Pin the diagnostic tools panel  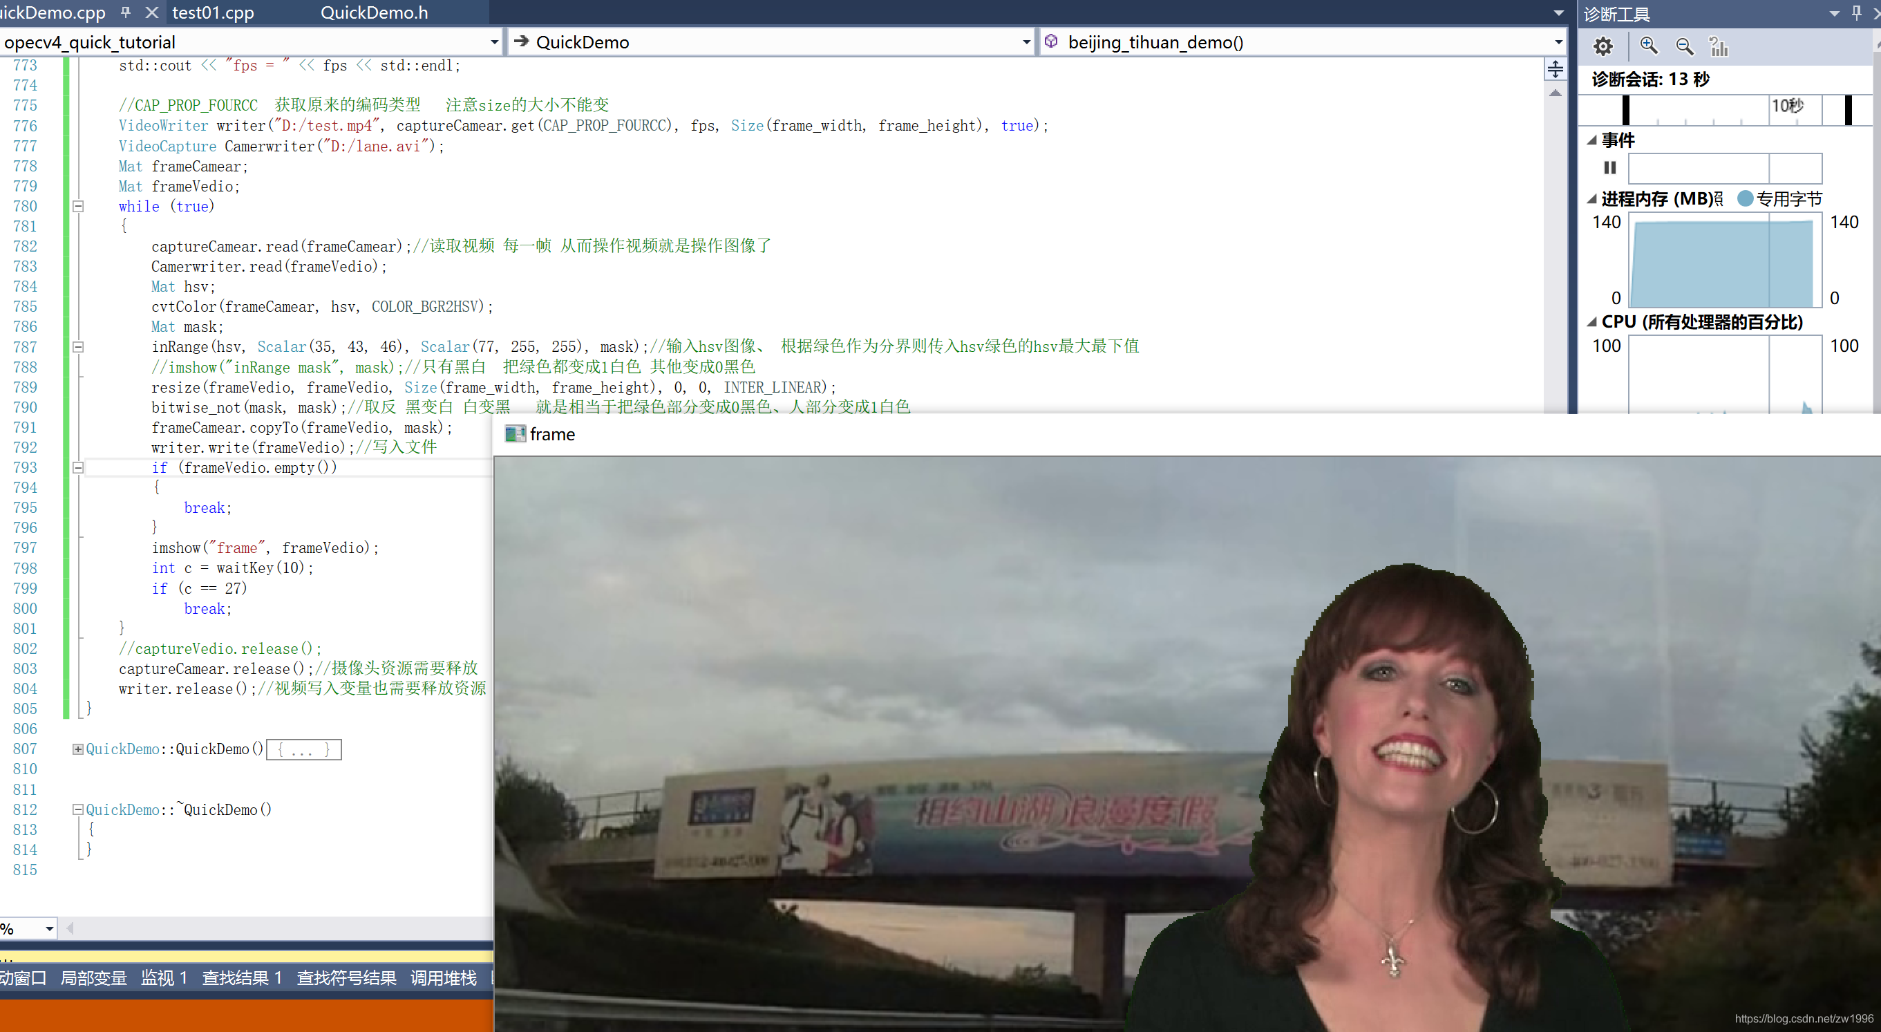[x=1857, y=12]
